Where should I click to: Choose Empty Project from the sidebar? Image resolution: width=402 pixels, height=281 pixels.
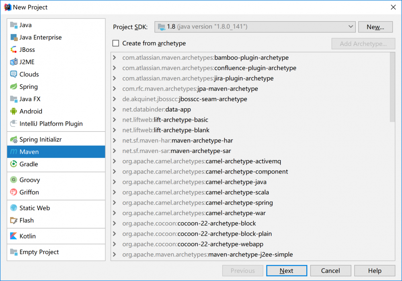[x=39, y=252]
